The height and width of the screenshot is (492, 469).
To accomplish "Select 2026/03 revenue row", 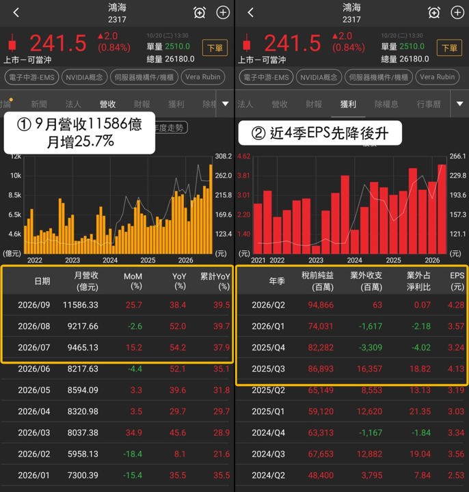I will pyautogui.click(x=117, y=433).
